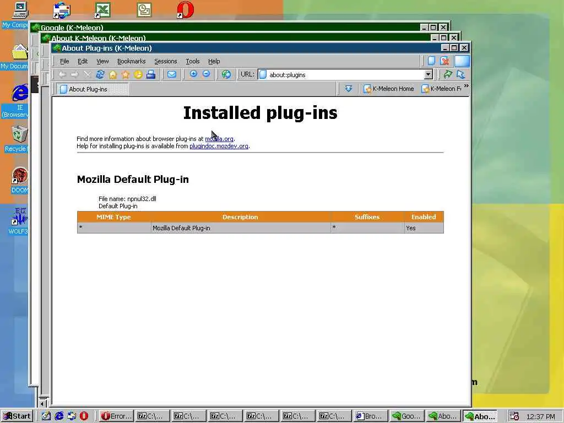Click the Description column header
The height and width of the screenshot is (423, 564).
(x=240, y=217)
